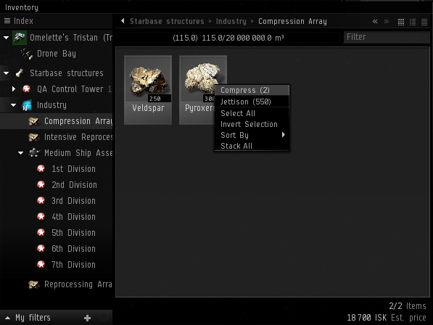The height and width of the screenshot is (325, 433).
Task: Select 4th Division in the tree
Action: tap(57, 216)
